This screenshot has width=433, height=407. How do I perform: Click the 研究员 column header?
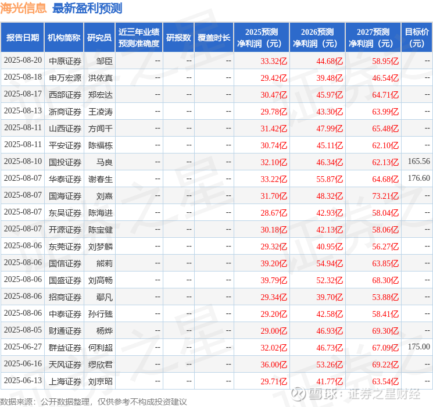pos(99,38)
